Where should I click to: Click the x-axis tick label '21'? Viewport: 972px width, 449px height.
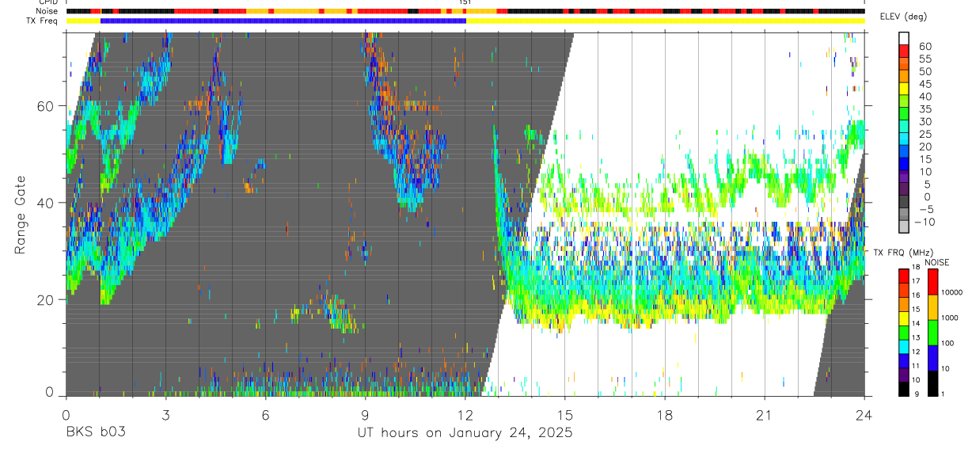(765, 414)
